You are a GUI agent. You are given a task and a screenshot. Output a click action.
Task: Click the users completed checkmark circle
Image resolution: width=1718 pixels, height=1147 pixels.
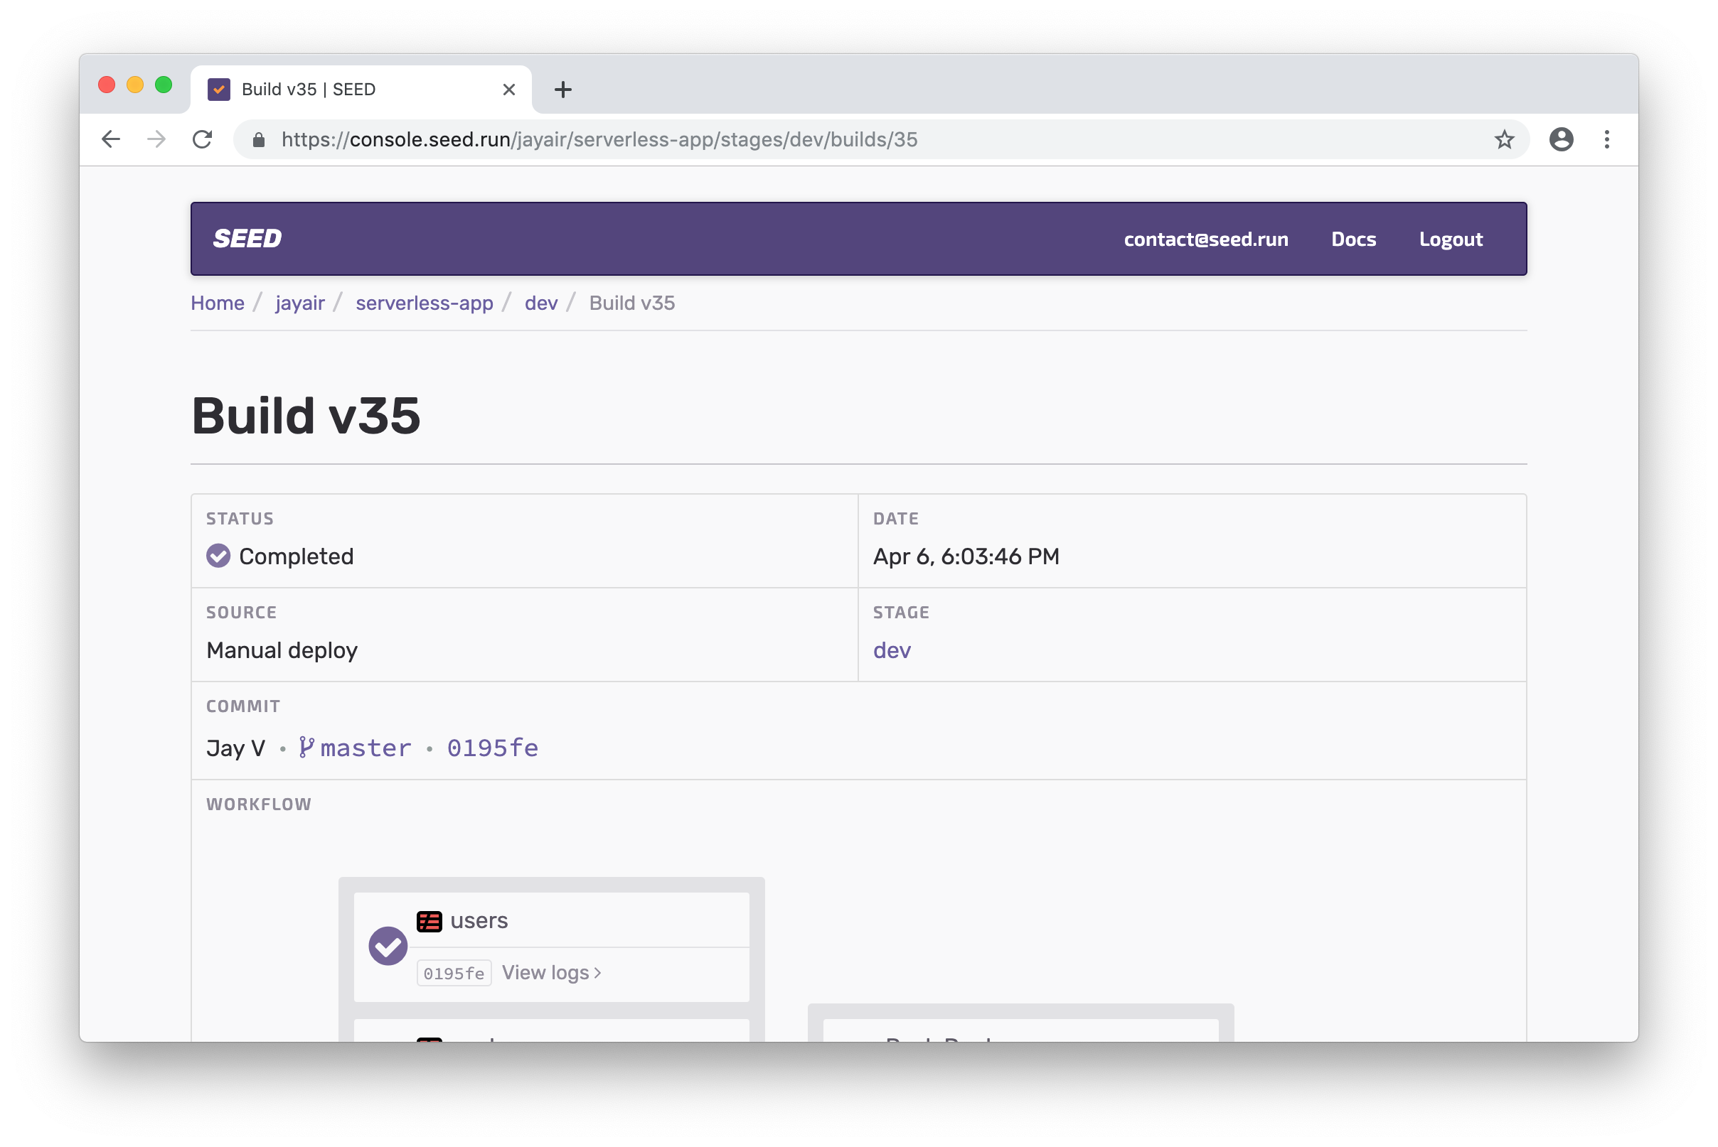tap(388, 946)
